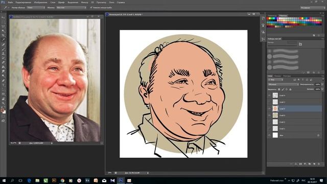
Task: Click the foreground color swatch in toolbox
Action: pos(2,110)
